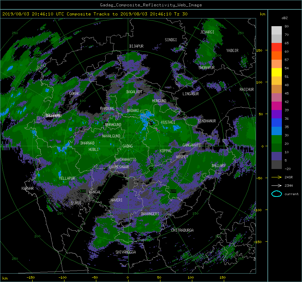The image size is (302, 282).
Task: Click the CHITRADURGA city label
Action: click(x=183, y=230)
